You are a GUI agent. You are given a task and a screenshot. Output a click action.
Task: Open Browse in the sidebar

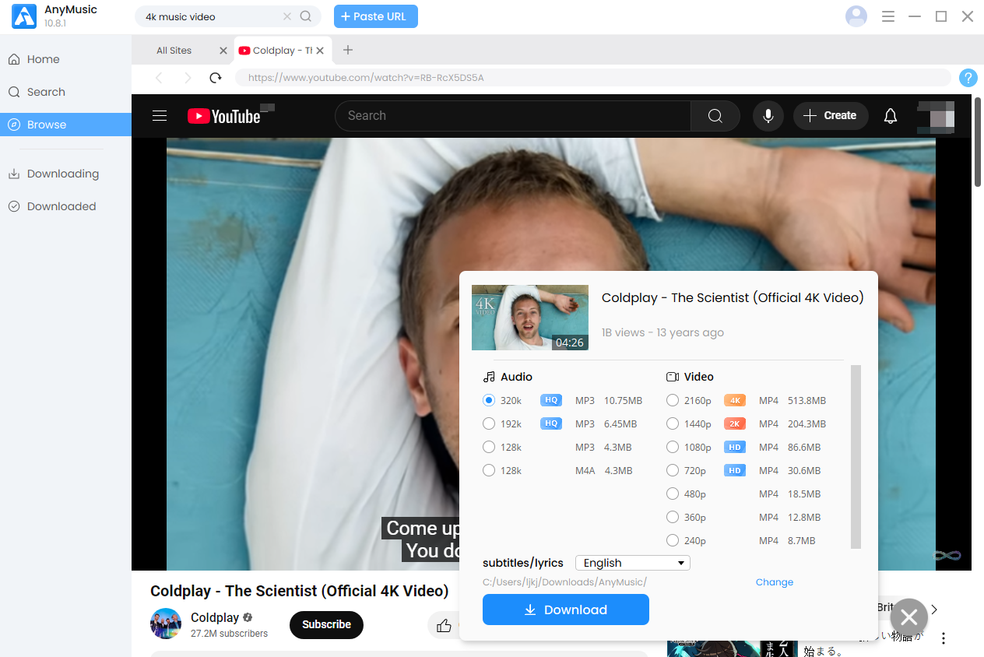(65, 125)
